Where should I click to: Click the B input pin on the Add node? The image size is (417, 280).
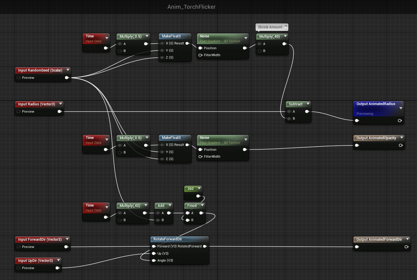(x=158, y=220)
